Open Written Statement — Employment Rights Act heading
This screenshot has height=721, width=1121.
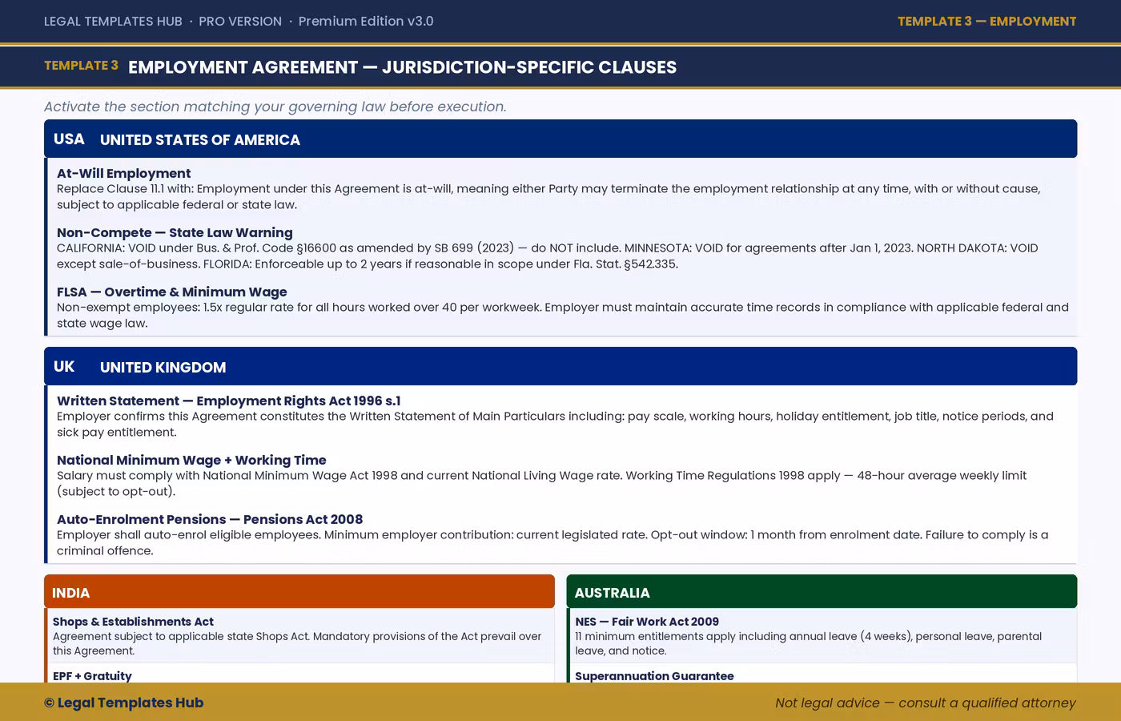[228, 401]
